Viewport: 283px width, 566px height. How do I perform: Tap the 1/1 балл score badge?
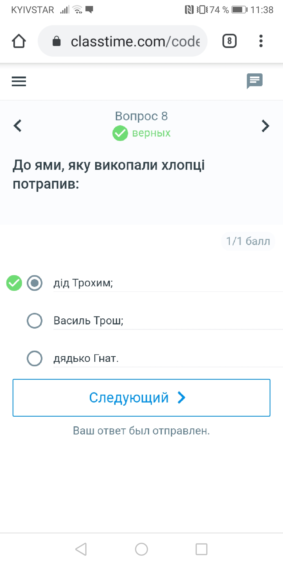pos(248,241)
